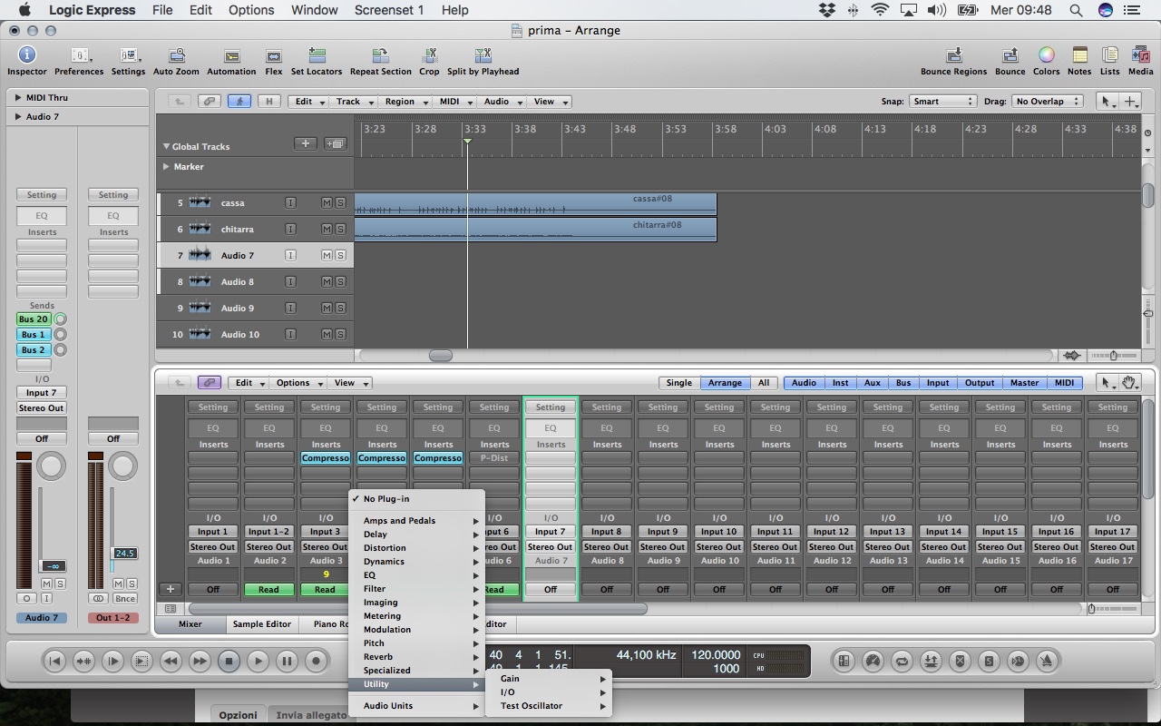Click the Compressor insert on Audio 3
Viewport: 1161px width, 726px height.
[x=326, y=458]
